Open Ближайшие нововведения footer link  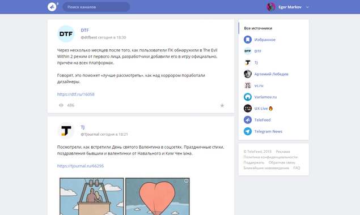pos(266,168)
